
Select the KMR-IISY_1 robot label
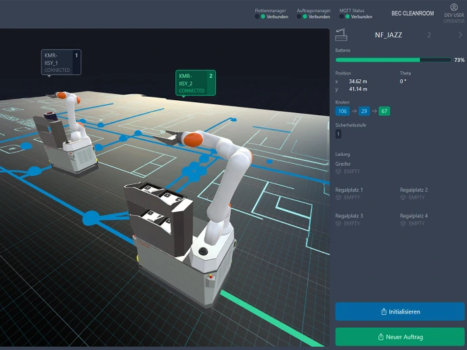pyautogui.click(x=61, y=62)
